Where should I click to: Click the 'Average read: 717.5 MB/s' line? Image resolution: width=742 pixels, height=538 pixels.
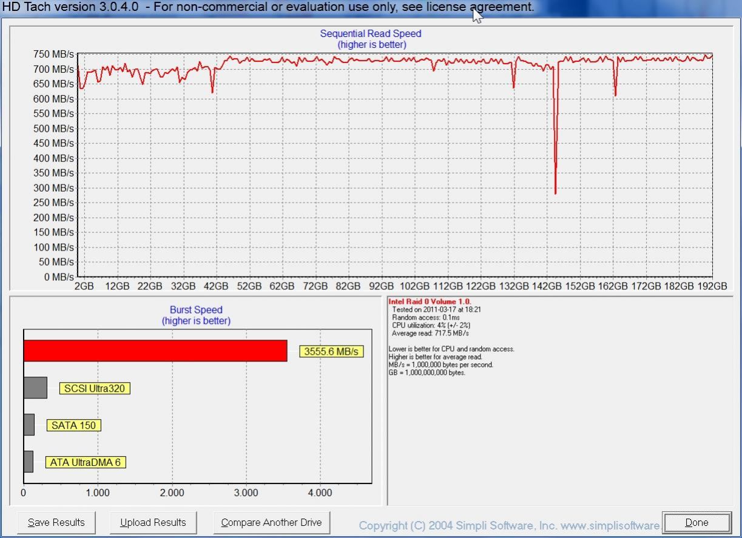(x=430, y=333)
